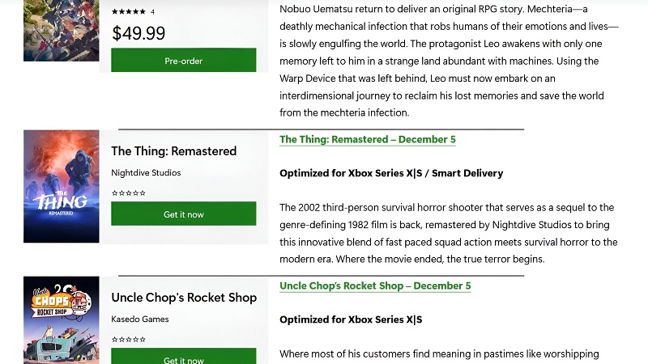Image resolution: width=648 pixels, height=364 pixels.
Task: Click the star rating under Kasedo Games
Action: [x=128, y=339]
